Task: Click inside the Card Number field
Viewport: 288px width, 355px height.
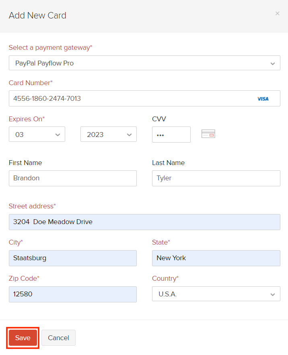Action: coord(121,98)
